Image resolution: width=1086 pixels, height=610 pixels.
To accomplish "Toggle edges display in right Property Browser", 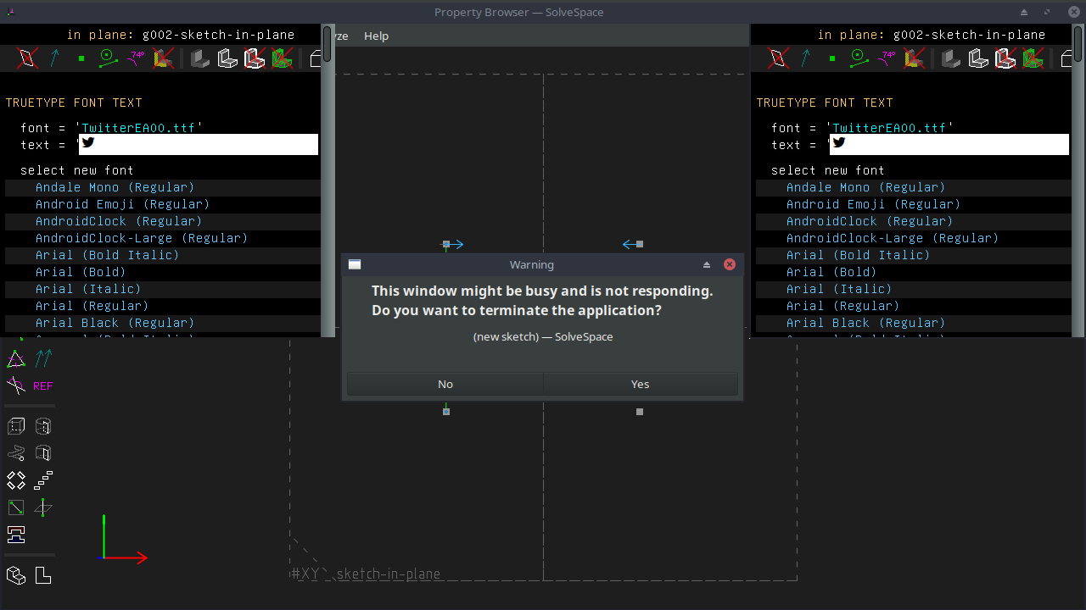I will 978,58.
